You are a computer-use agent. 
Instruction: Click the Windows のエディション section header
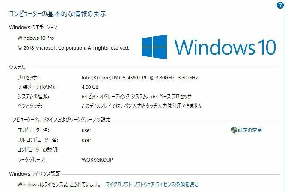(x=33, y=27)
